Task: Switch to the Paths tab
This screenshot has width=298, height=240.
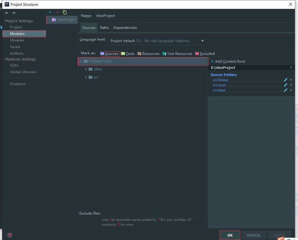Action: [x=104, y=27]
